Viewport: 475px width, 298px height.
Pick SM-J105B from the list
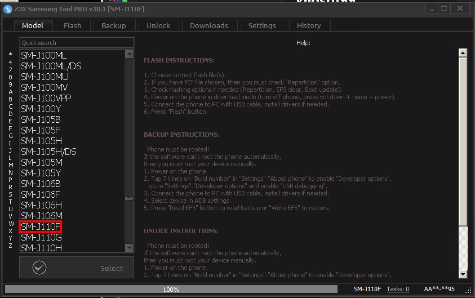click(41, 119)
